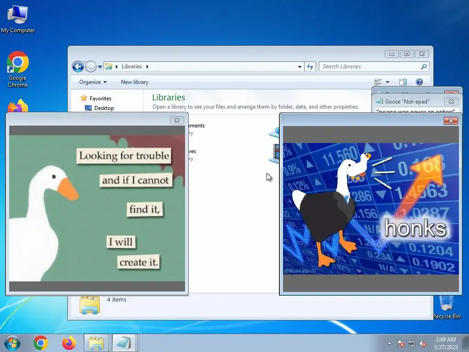Click the Libraries breadcrumb in address bar

click(x=131, y=66)
